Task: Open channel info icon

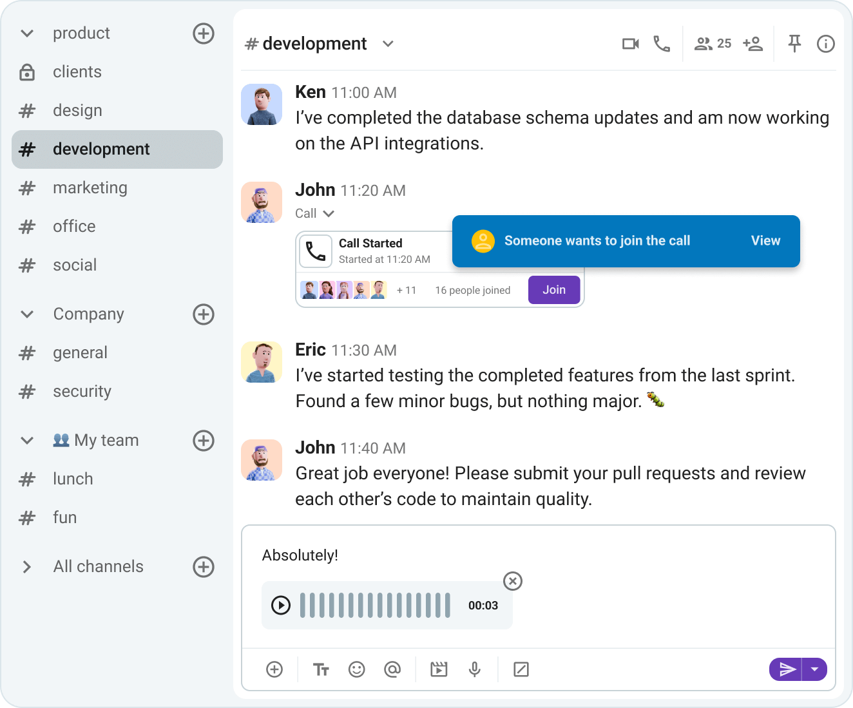Action: pyautogui.click(x=825, y=44)
